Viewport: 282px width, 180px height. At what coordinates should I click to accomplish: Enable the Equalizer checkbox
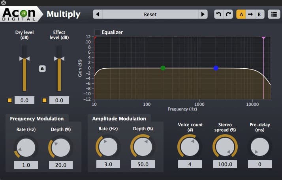pyautogui.click(x=97, y=32)
